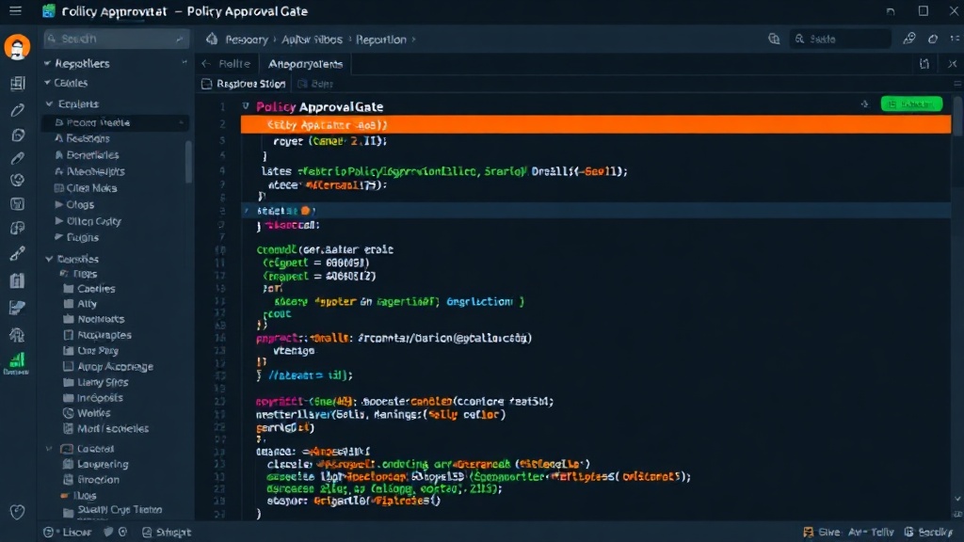Expand the Ollen Cadty tree node
964x542 pixels.
point(59,220)
